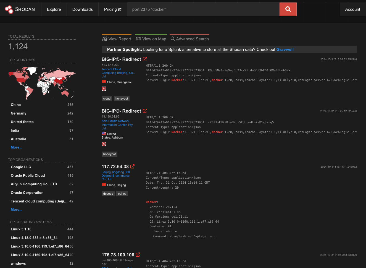Image resolution: width=366 pixels, height=268 pixels.
Task: Click China flag icon next to Beijing
Action: pyautogui.click(x=104, y=185)
